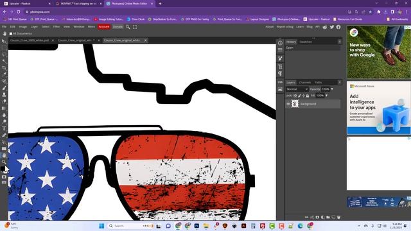Open the Brush panel icon
Viewport: 411px width, 231px height.
click(x=280, y=58)
